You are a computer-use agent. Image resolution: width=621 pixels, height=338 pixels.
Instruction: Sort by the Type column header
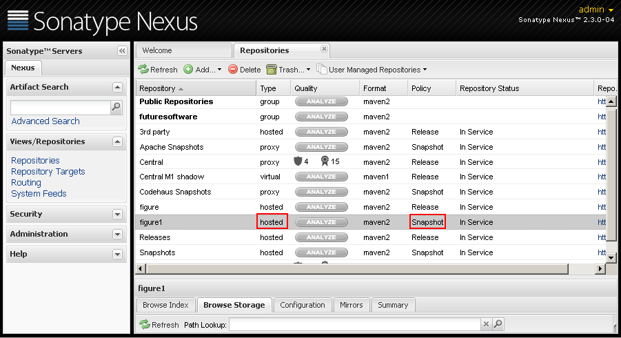coord(273,88)
